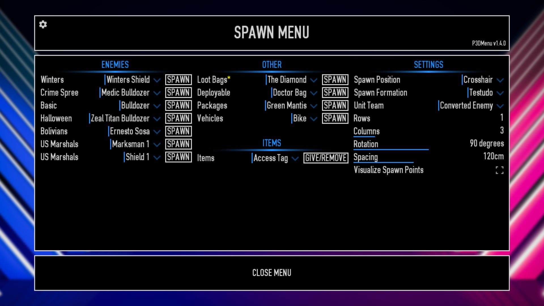
Task: Select the Testudo spawn formation option
Action: pyautogui.click(x=482, y=93)
